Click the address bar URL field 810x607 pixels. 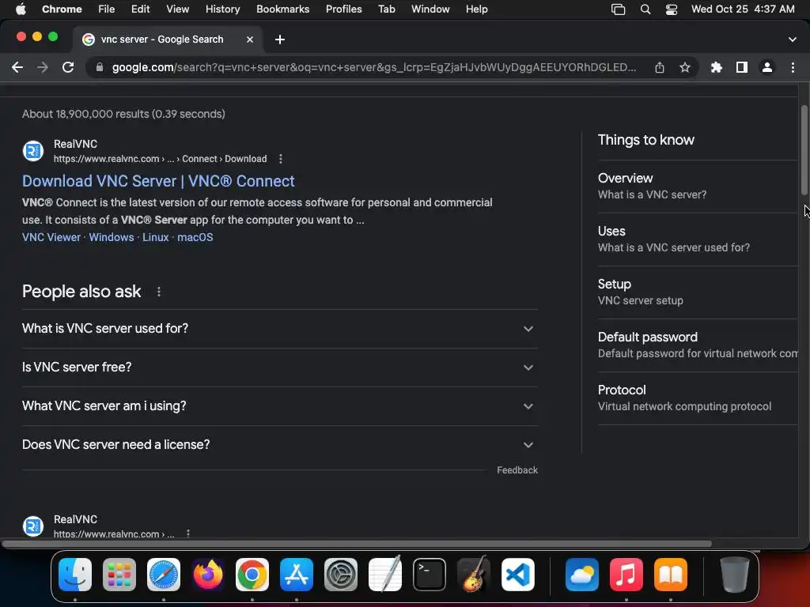[x=374, y=67]
